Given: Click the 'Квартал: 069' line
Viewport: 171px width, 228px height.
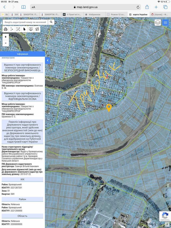Looking at the screenshot, I should [x=8, y=194].
